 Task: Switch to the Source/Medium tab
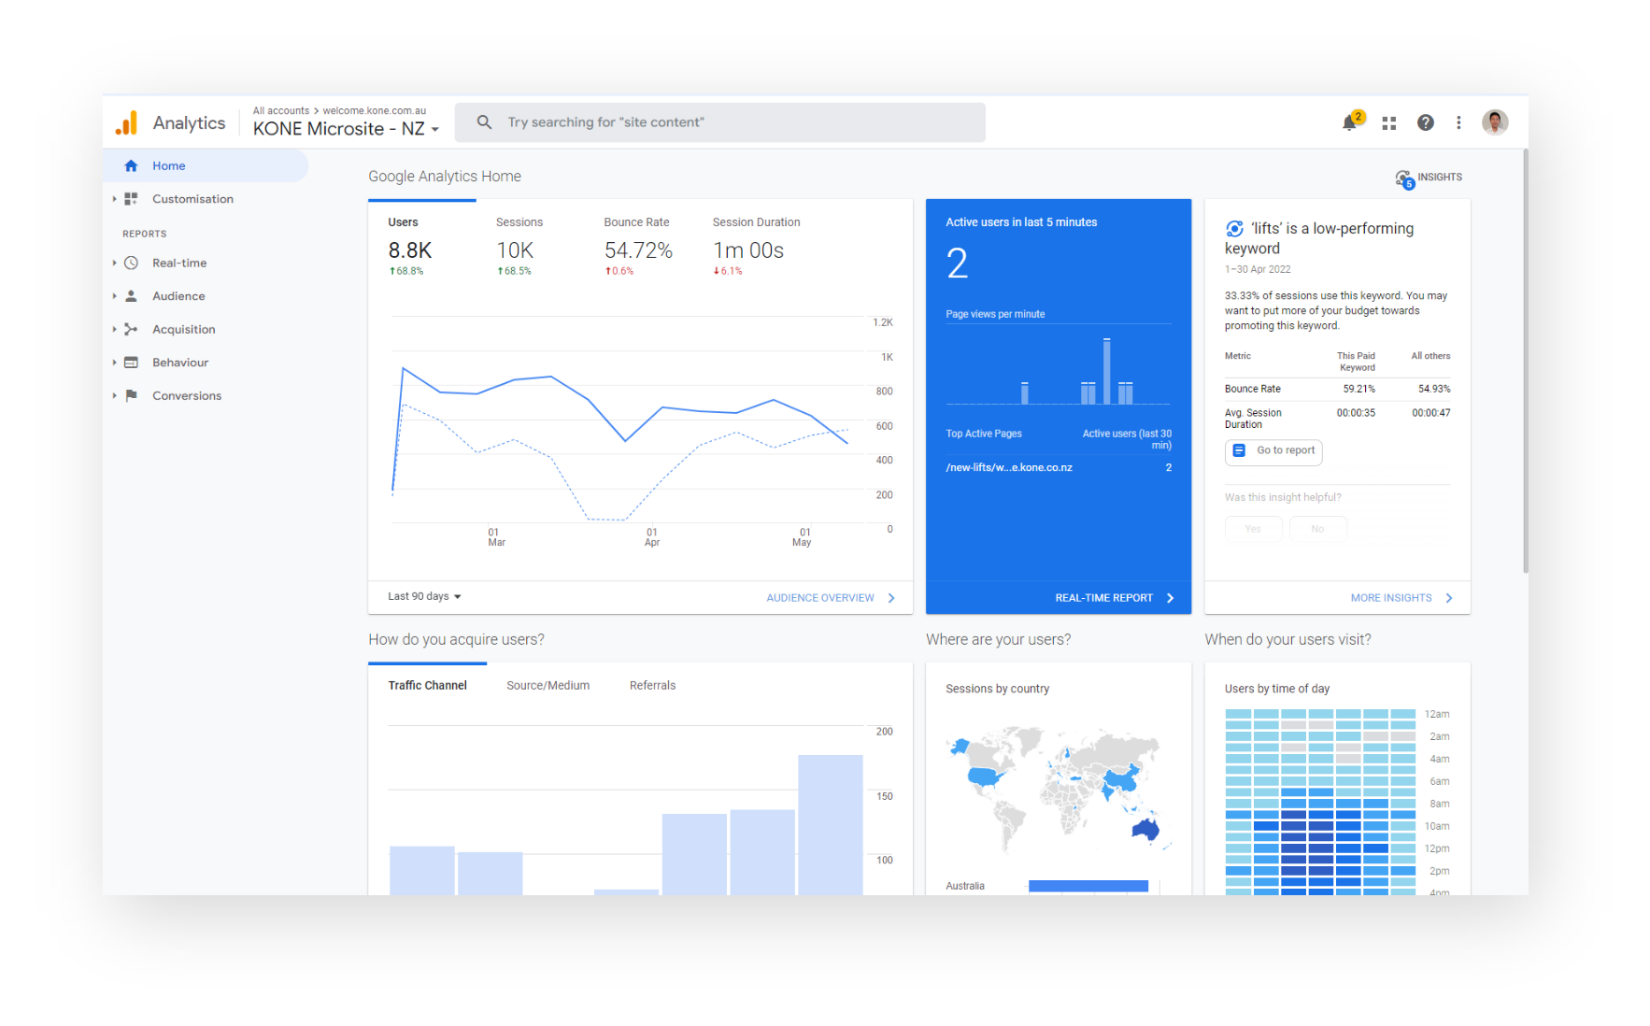(x=548, y=686)
